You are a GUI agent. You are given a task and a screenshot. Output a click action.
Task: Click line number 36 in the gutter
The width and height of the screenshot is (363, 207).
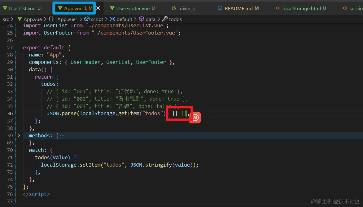coord(10,114)
